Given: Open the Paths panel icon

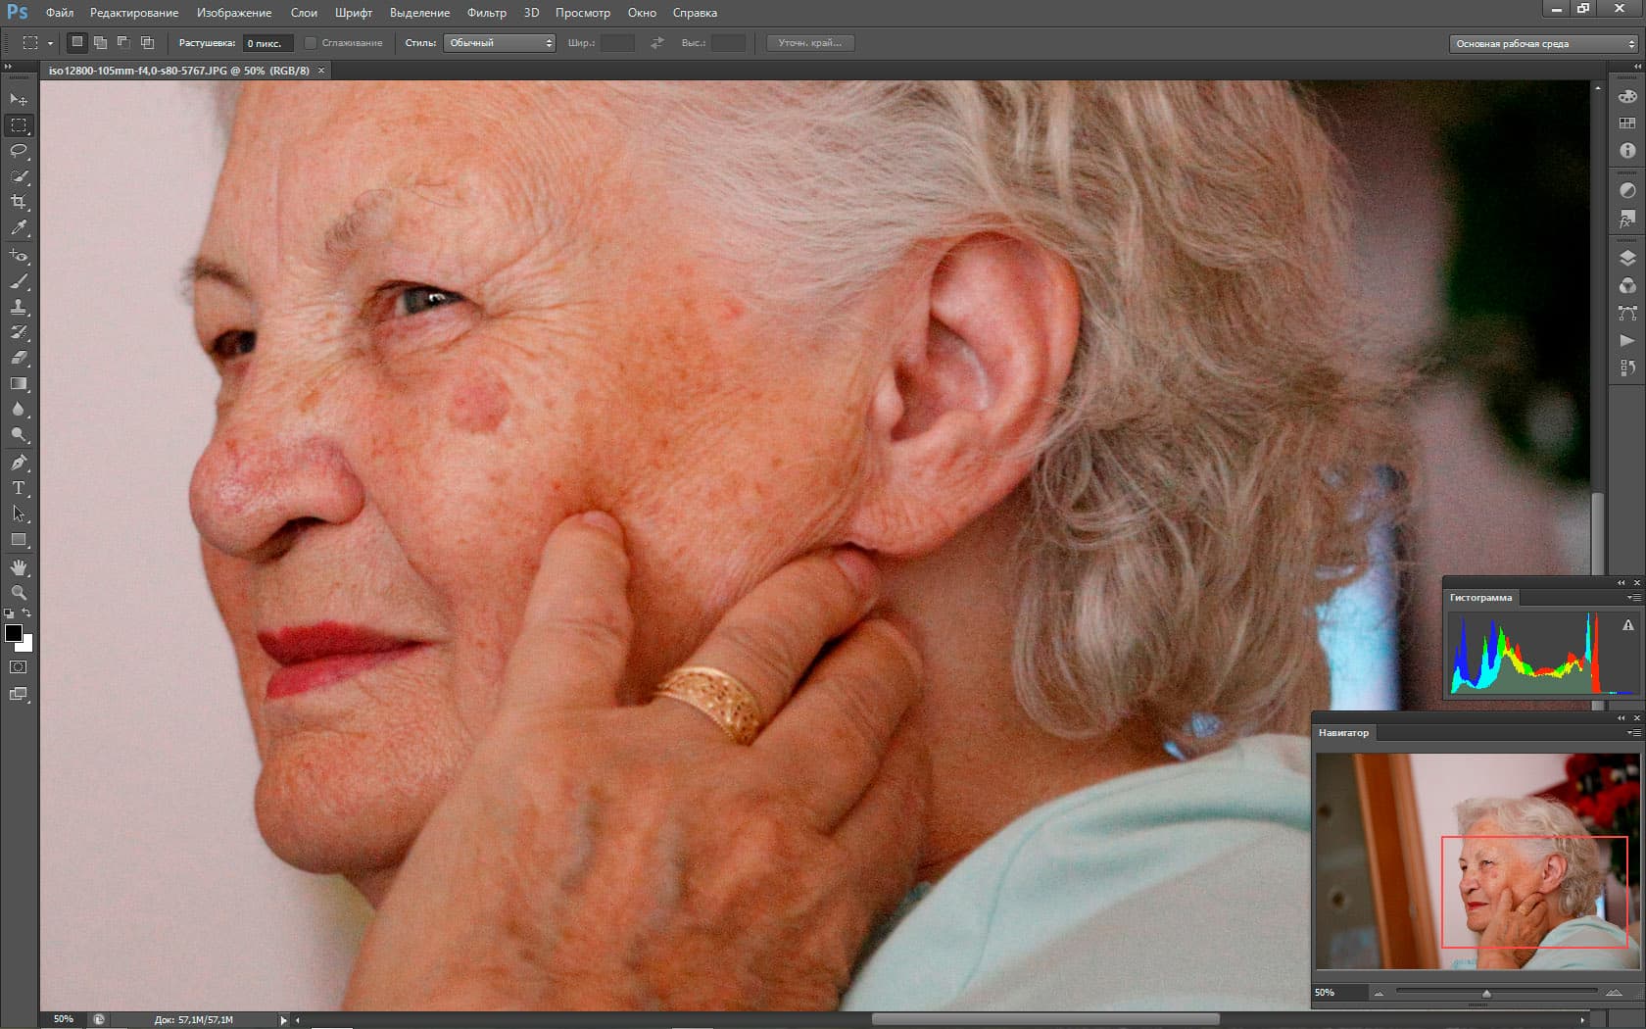Looking at the screenshot, I should (1626, 313).
